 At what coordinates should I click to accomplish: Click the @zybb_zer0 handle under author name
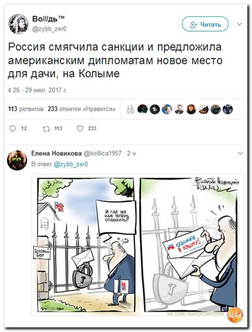click(x=49, y=29)
